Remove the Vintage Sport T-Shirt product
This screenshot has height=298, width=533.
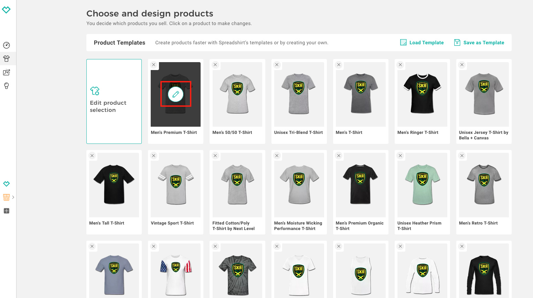[154, 156]
